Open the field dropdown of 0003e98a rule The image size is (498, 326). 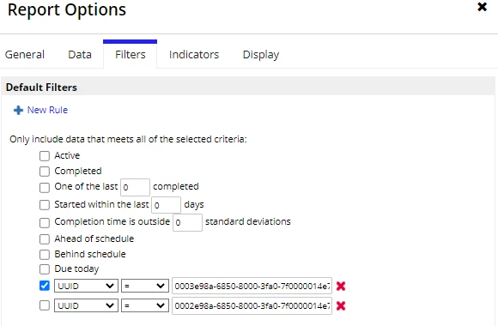86,286
